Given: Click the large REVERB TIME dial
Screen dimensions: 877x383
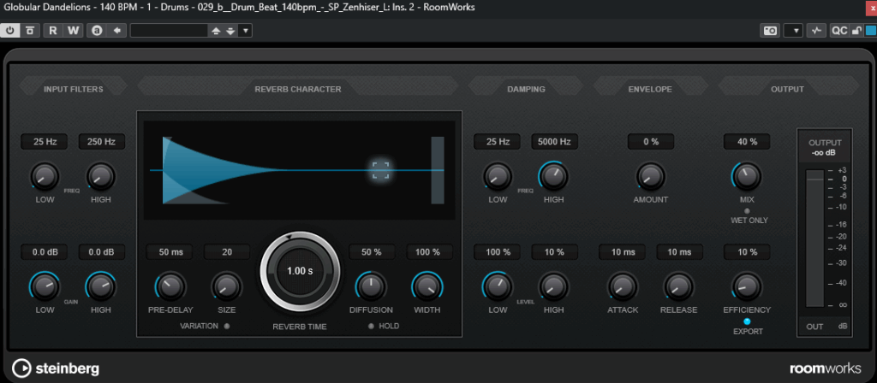Looking at the screenshot, I should [299, 272].
